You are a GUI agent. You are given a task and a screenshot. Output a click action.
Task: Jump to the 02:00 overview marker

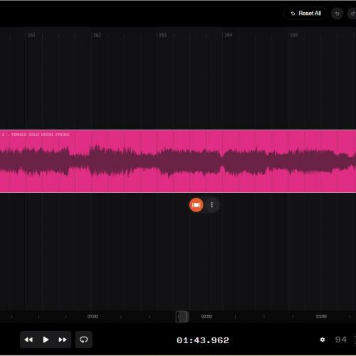[x=206, y=316]
